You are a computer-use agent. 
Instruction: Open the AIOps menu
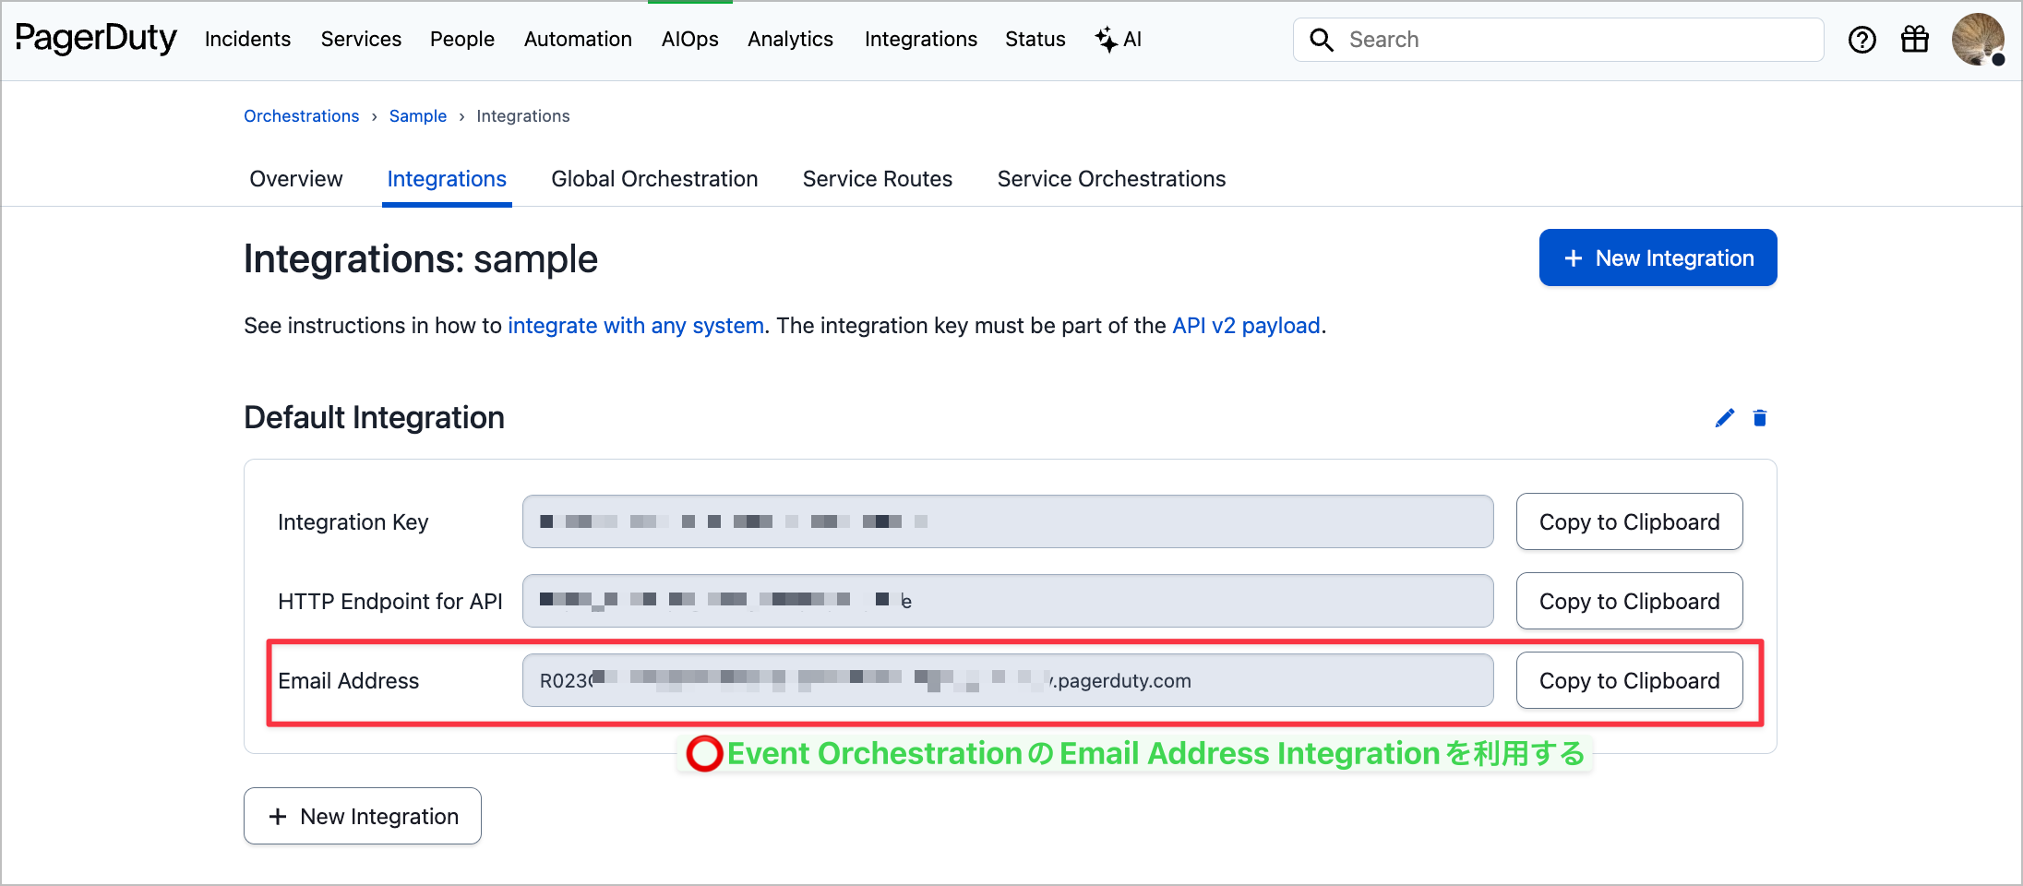690,40
